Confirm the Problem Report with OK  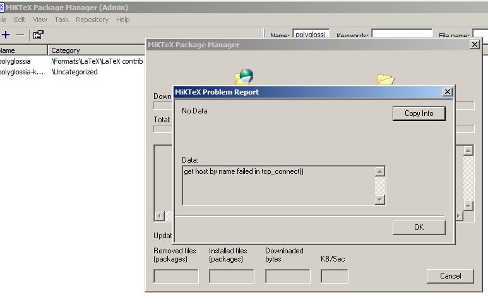click(419, 227)
